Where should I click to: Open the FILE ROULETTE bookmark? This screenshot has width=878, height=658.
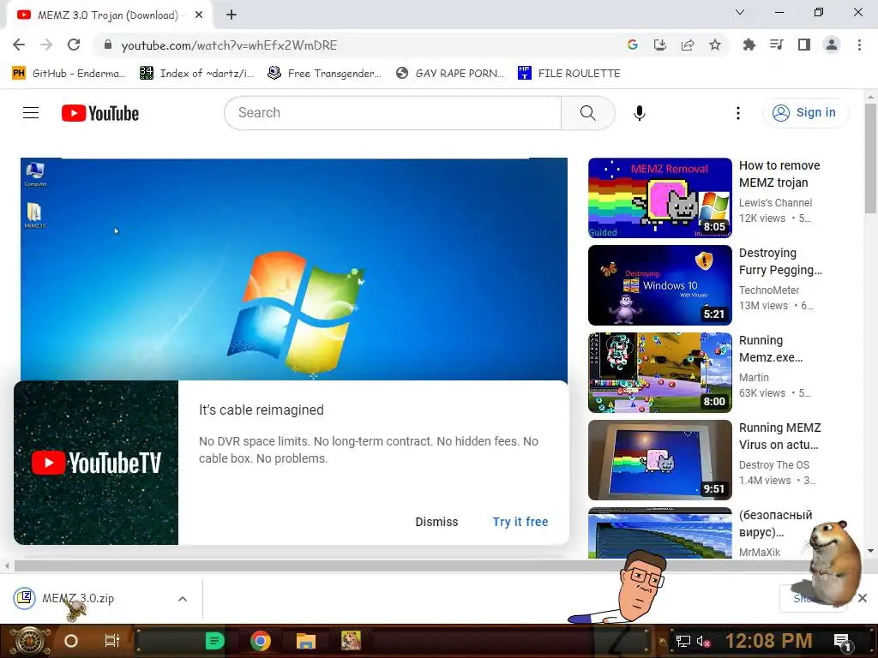tap(569, 74)
